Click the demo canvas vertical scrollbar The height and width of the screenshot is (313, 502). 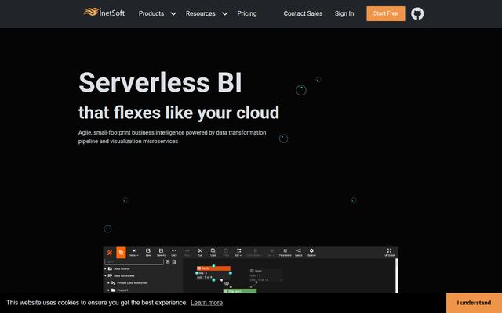(397, 275)
